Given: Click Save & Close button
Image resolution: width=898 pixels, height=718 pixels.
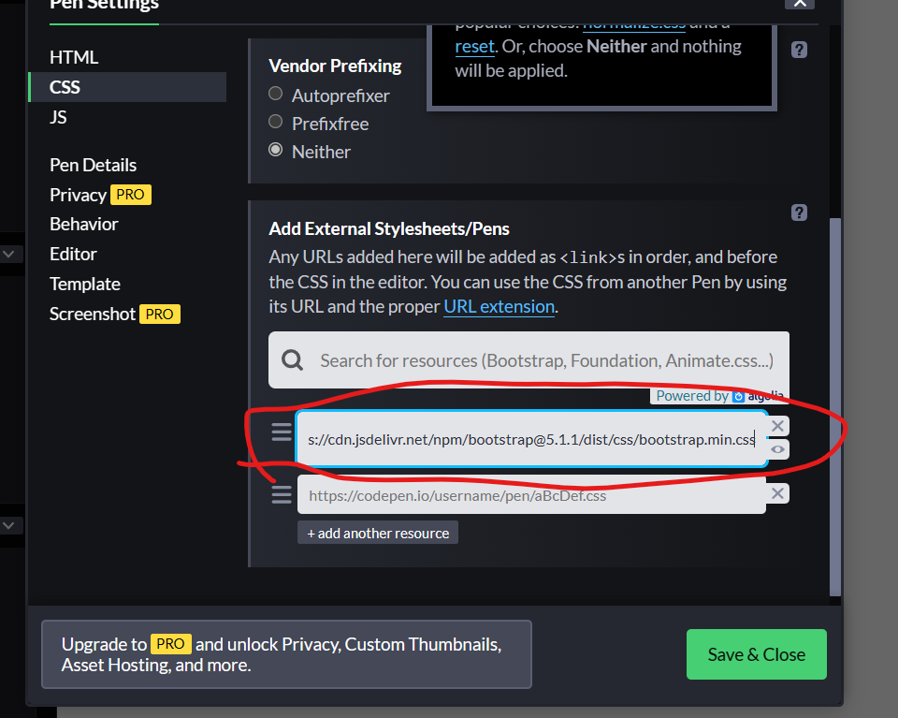Looking at the screenshot, I should [x=757, y=654].
